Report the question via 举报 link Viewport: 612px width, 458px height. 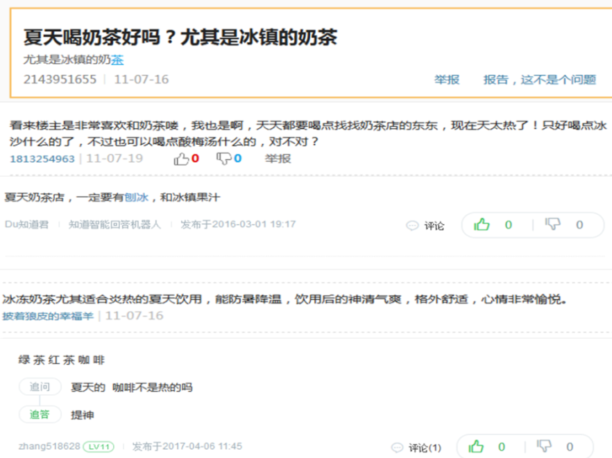(x=447, y=80)
